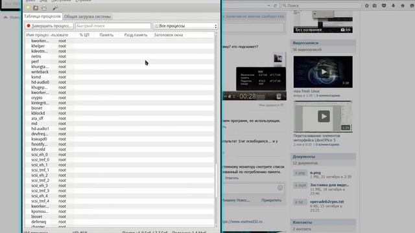Open the operadeb2rpm.txt document link
The width and height of the screenshot is (415, 233).
pos(327,201)
